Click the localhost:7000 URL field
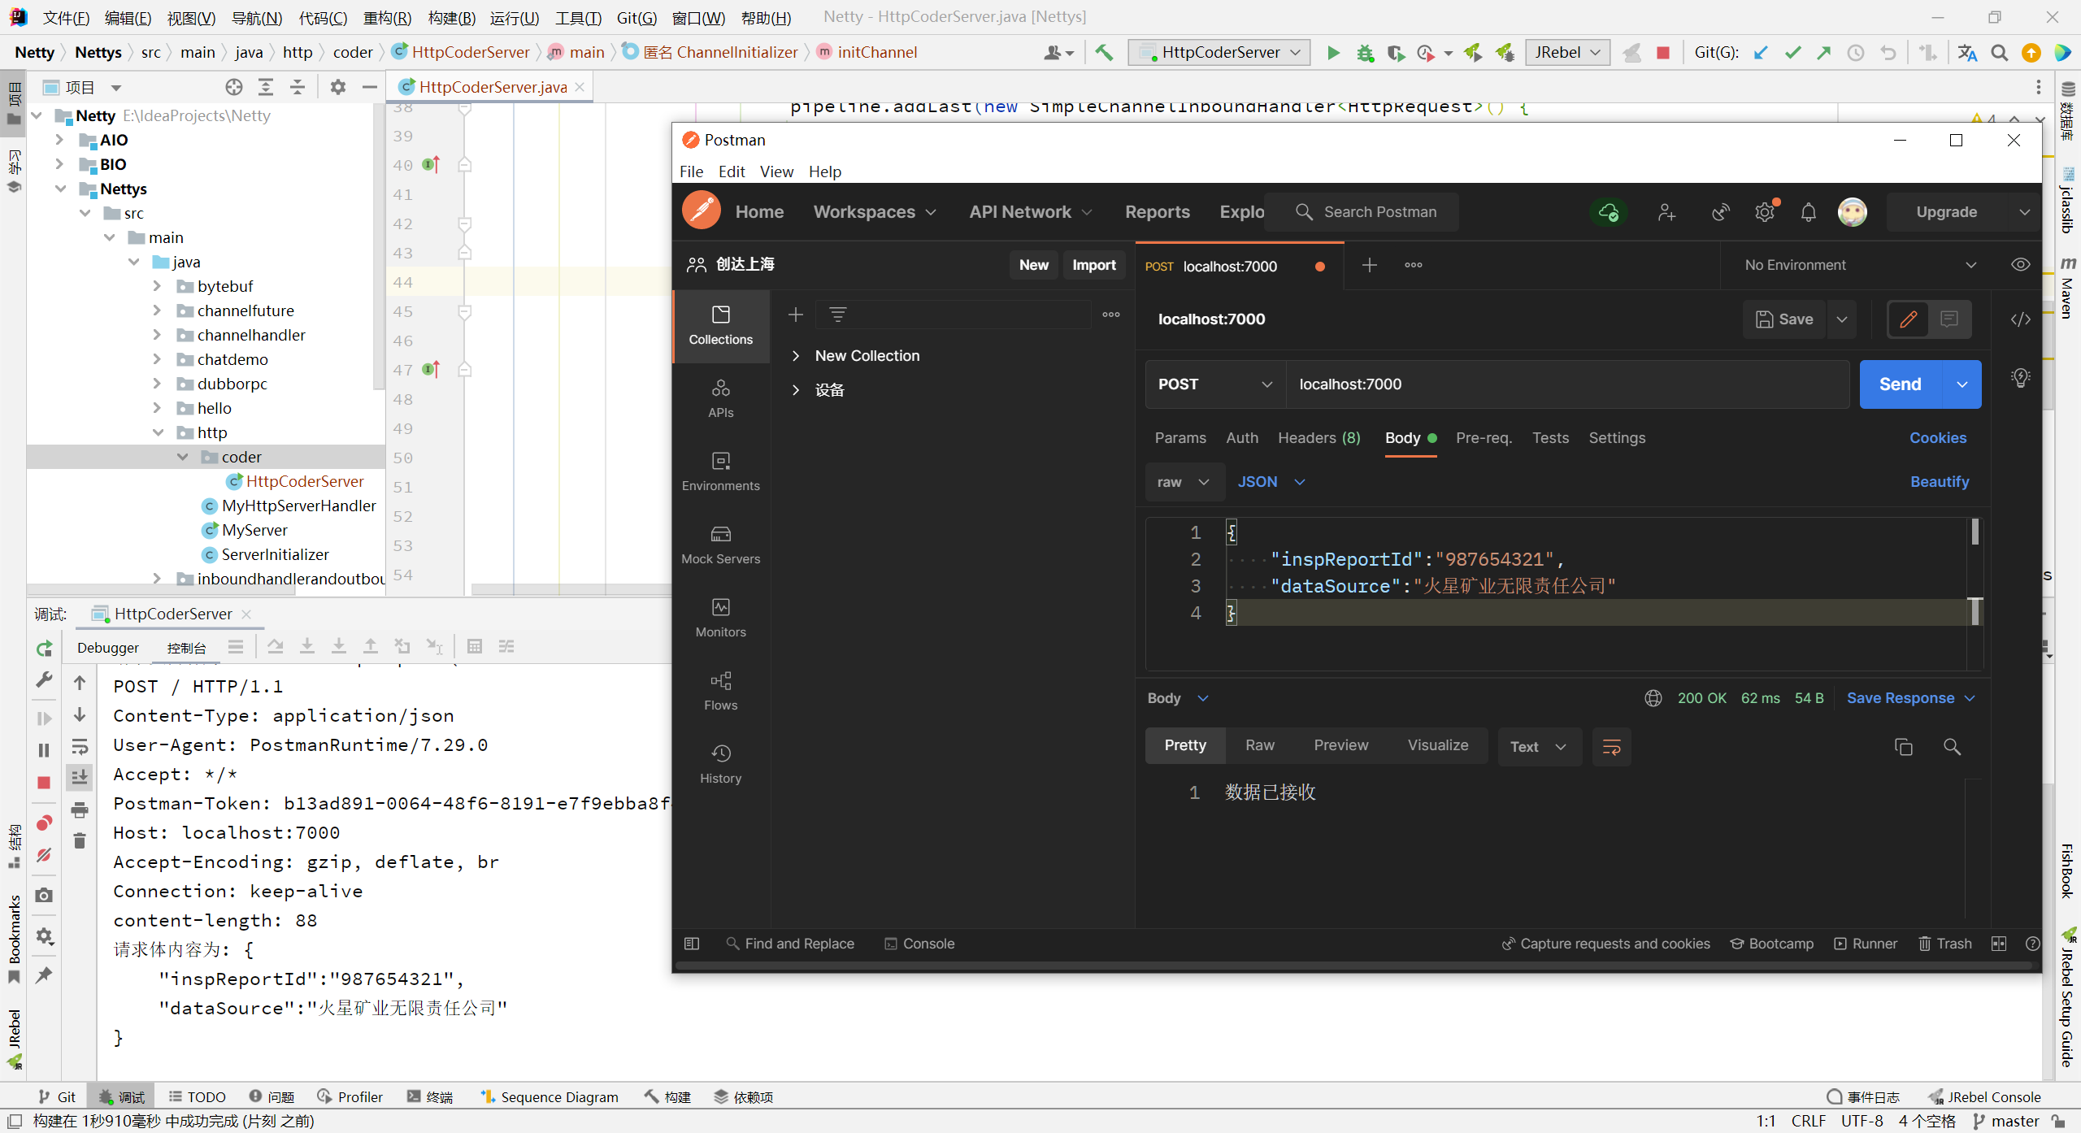The width and height of the screenshot is (2081, 1133). coord(1568,384)
